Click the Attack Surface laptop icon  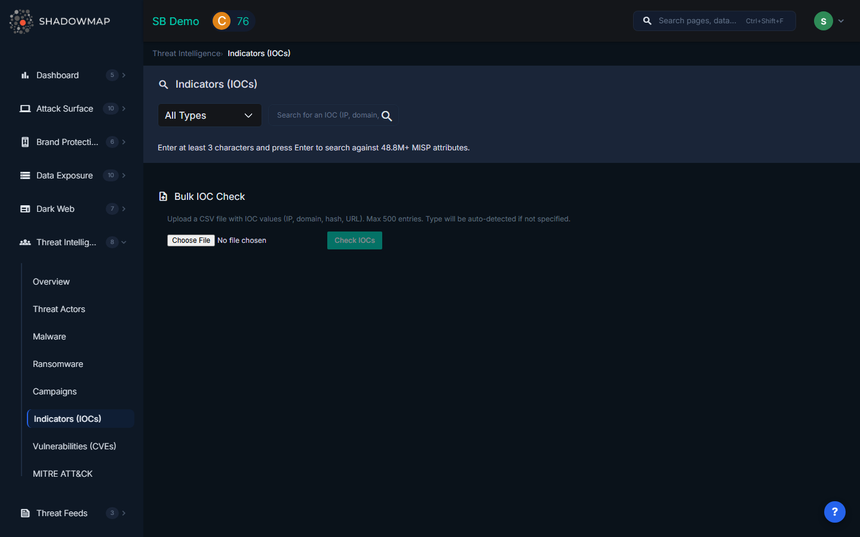[25, 109]
